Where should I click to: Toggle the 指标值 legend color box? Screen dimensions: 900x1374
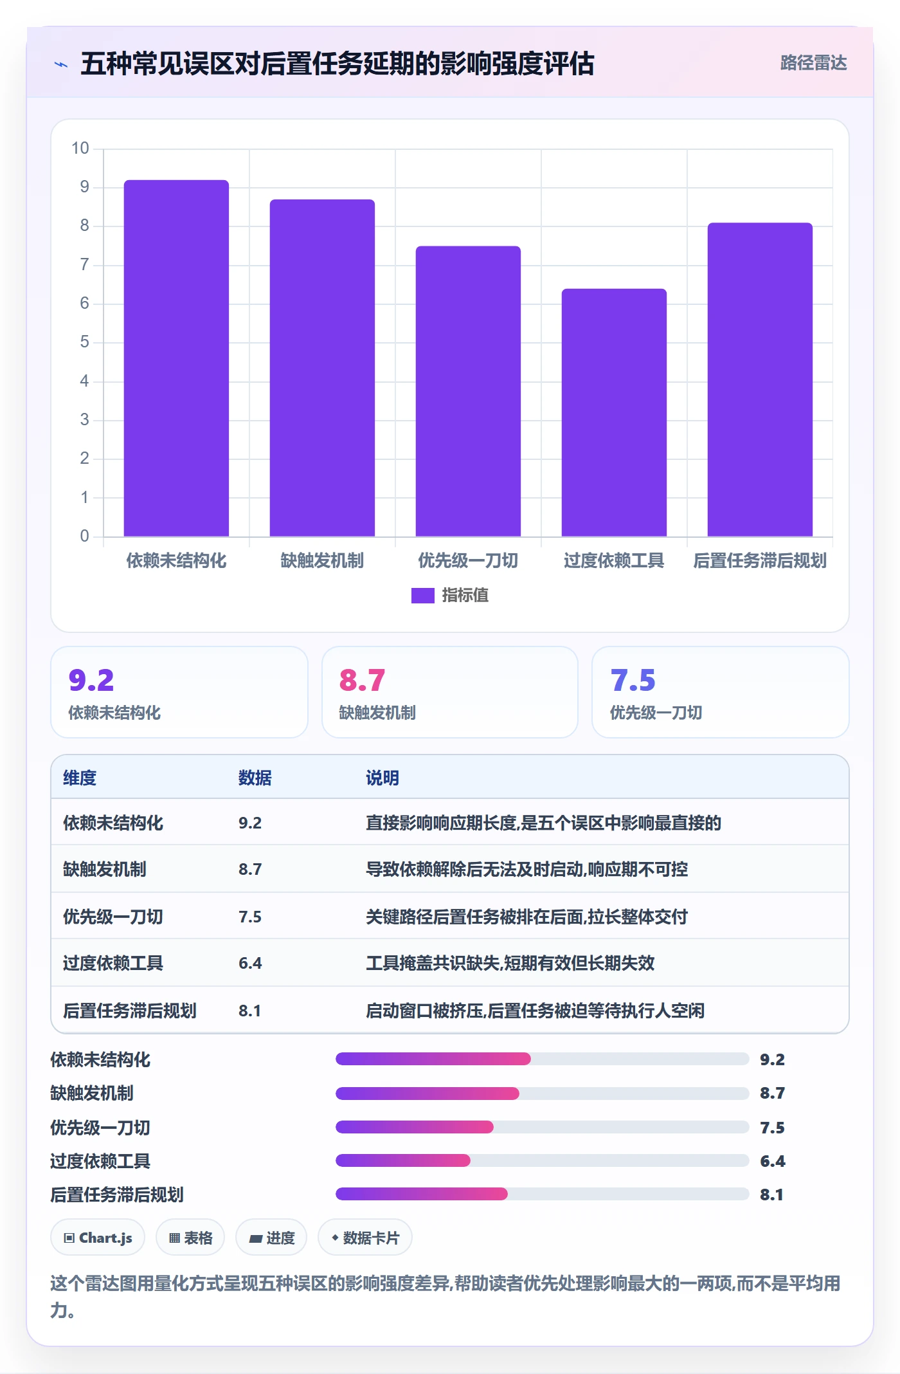point(422,595)
